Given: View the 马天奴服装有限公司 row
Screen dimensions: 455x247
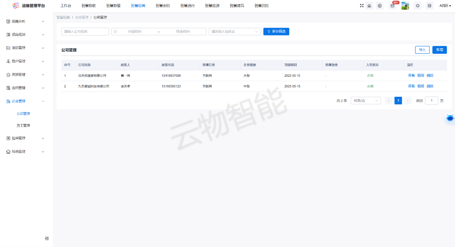Looking at the screenshot, I should tap(411, 76).
